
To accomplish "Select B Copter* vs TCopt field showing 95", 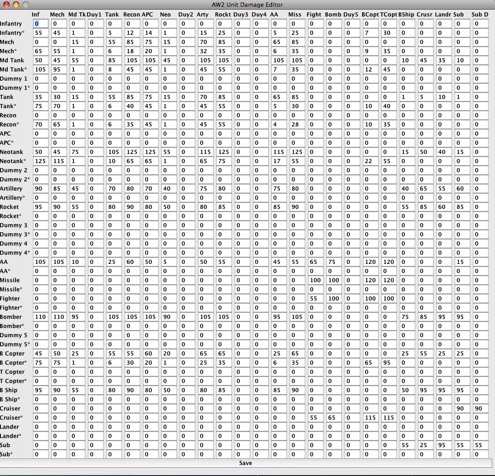I will [388, 363].
